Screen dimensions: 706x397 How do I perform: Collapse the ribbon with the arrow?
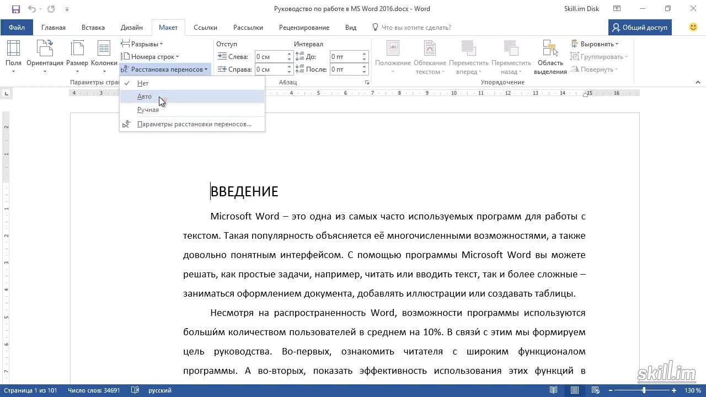[697, 82]
